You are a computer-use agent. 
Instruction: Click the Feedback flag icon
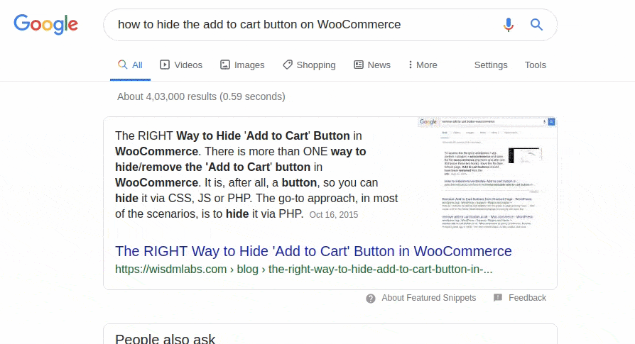(x=498, y=298)
